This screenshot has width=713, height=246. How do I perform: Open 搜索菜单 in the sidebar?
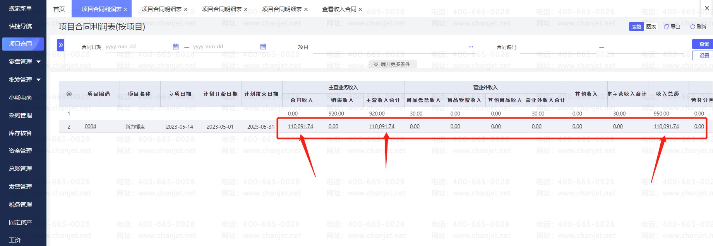click(21, 8)
